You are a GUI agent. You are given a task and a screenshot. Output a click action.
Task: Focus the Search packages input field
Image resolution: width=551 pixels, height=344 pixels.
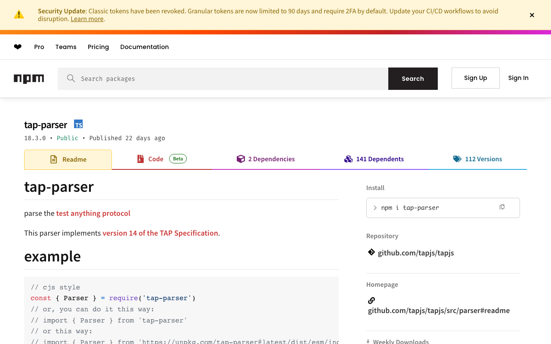coord(228,79)
